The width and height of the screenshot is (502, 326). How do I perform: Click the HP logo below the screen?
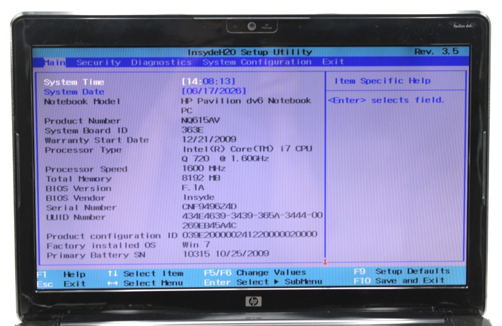254,301
